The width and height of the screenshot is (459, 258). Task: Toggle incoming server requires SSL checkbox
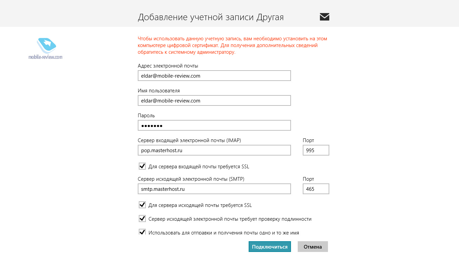[142, 166]
